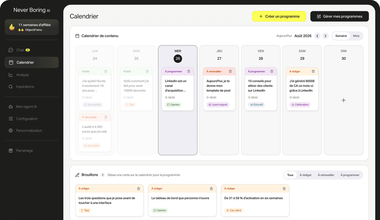Delete the Thursday template post via trash
The width and height of the screenshot is (380, 220).
pos(230,71)
